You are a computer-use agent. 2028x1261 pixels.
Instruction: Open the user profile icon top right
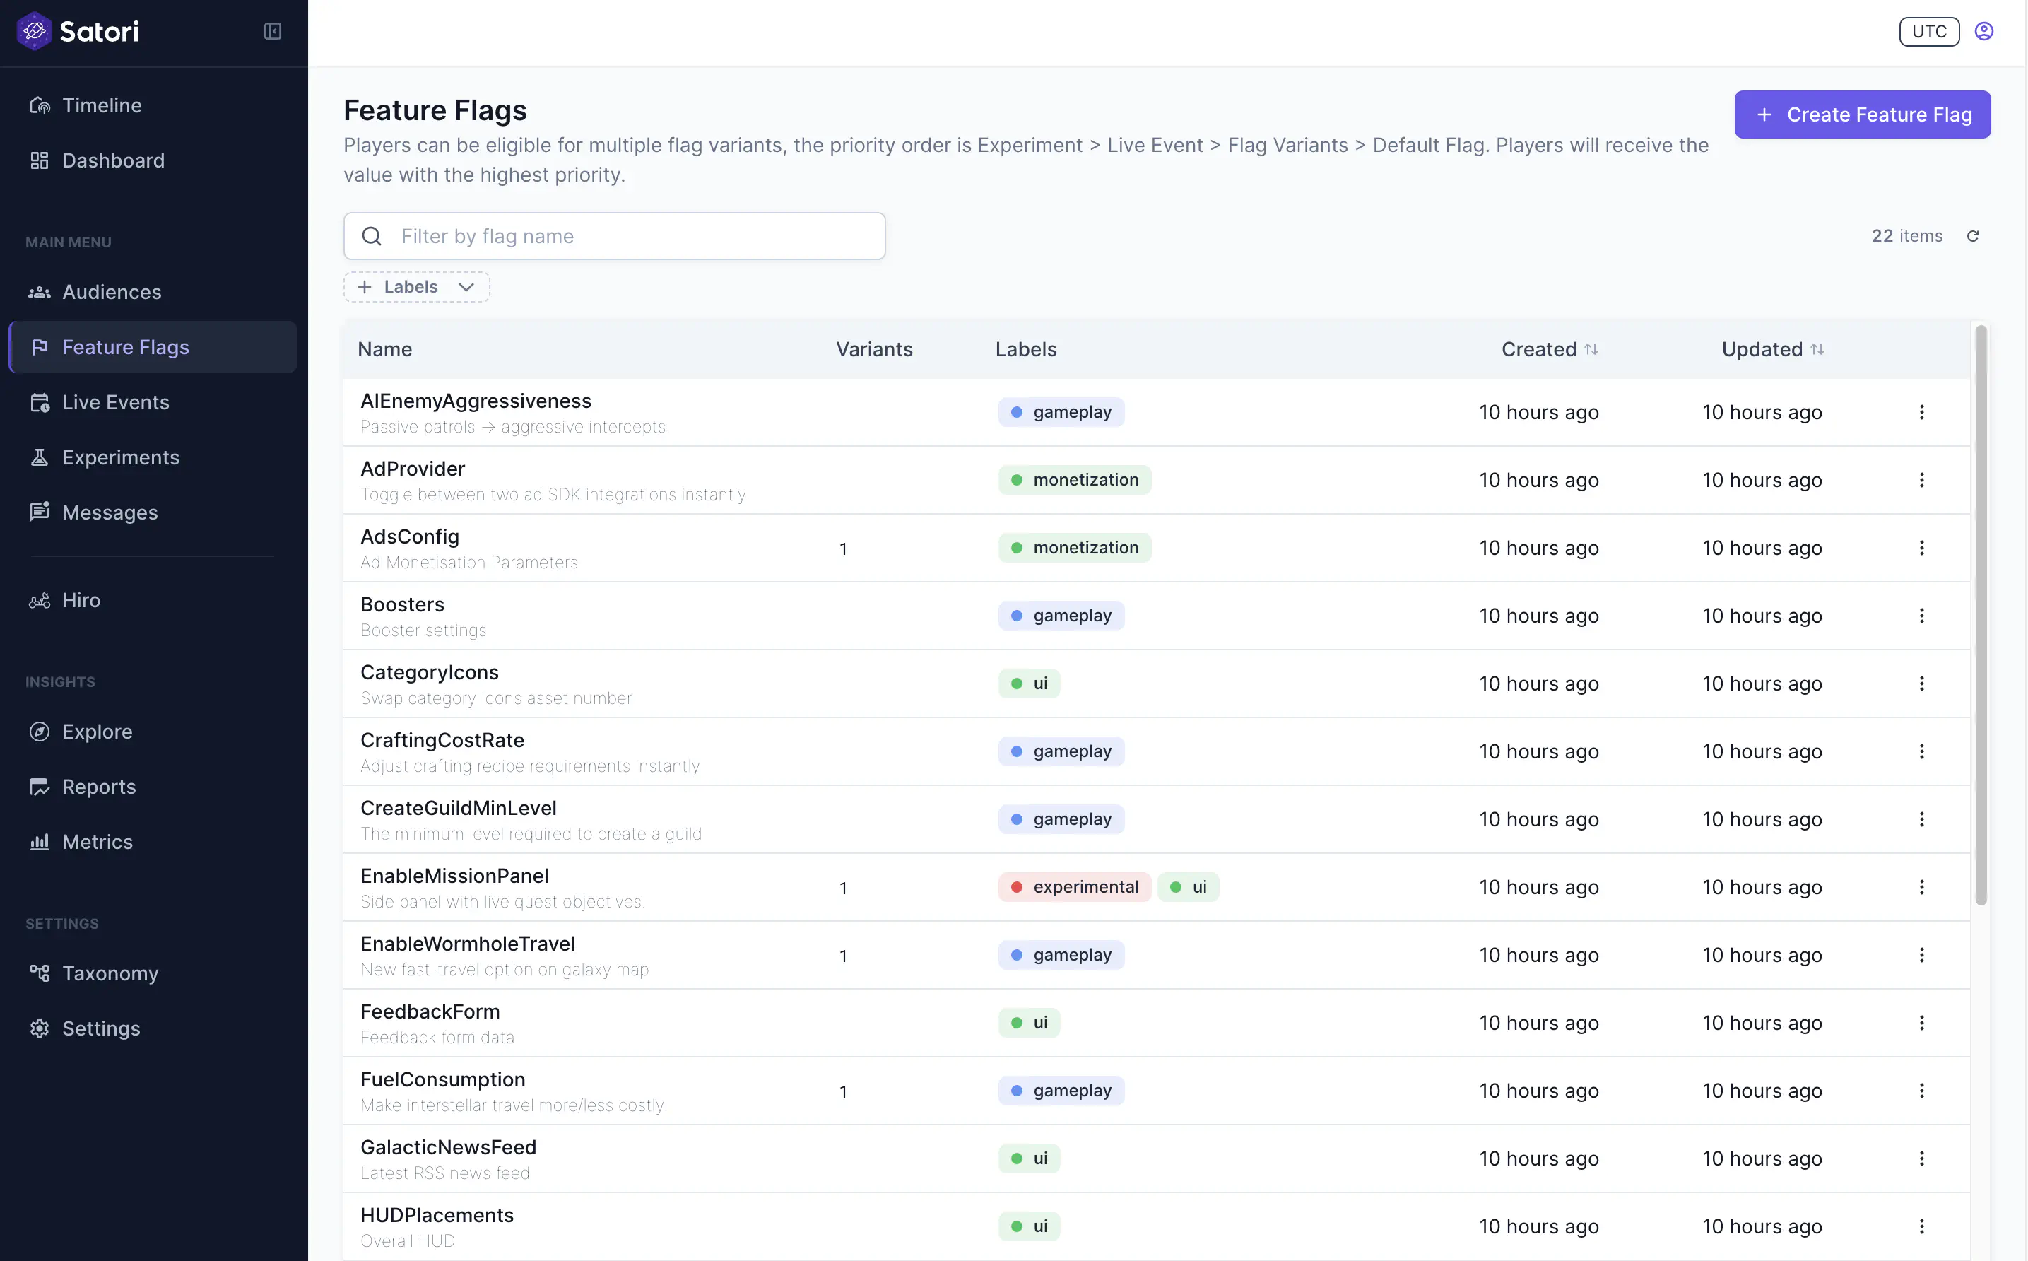click(x=1983, y=31)
